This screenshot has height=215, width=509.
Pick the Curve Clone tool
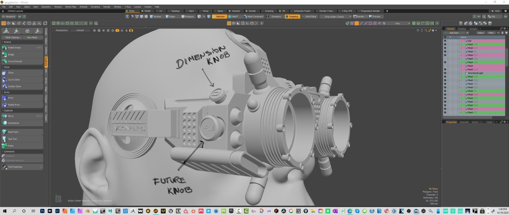point(22,80)
